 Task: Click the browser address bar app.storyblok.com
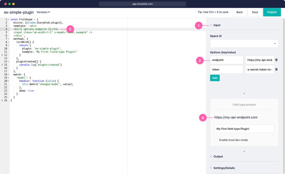pos(142,4)
